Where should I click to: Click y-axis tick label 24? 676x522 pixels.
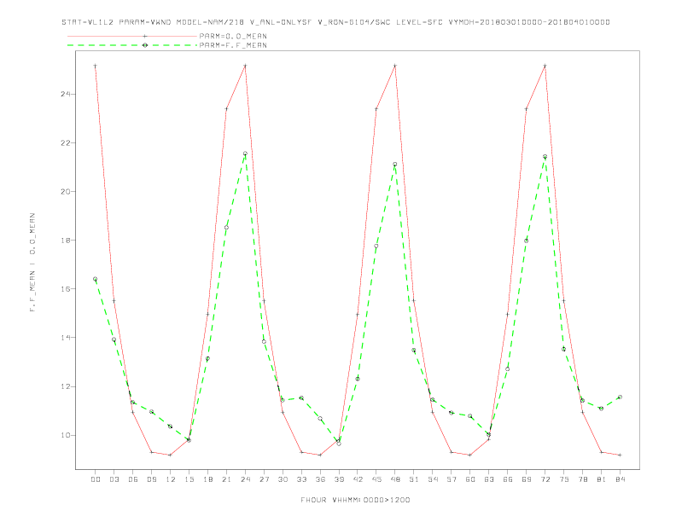66,94
